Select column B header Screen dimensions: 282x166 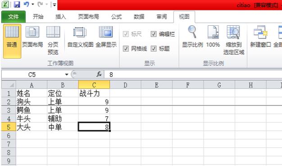[63, 85]
